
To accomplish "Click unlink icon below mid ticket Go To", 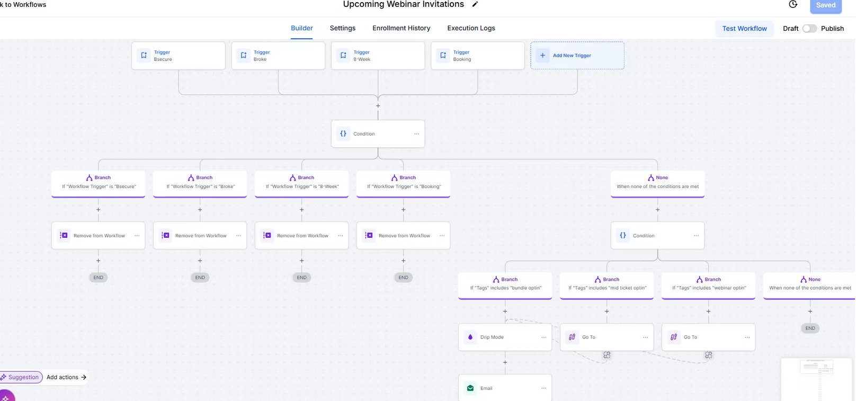I will [607, 355].
